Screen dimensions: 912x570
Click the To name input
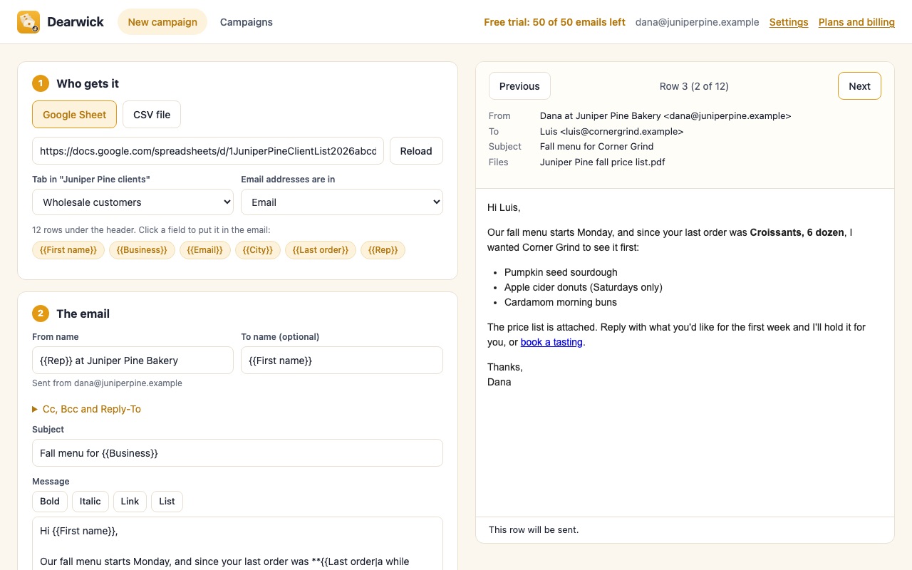[x=342, y=360]
